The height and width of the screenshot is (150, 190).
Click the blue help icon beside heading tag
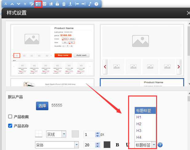point(160,145)
